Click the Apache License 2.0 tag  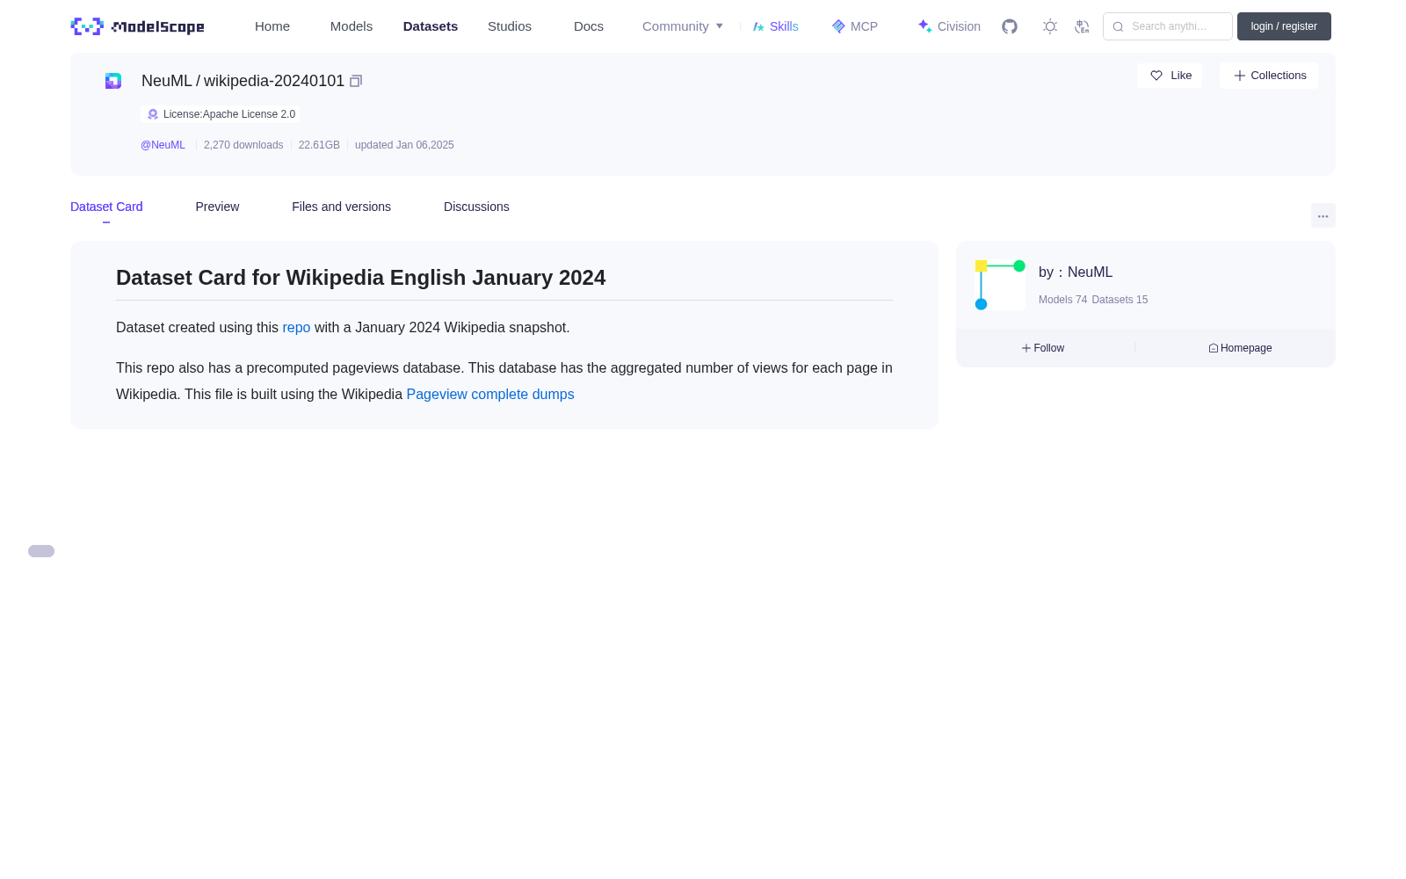click(x=220, y=114)
